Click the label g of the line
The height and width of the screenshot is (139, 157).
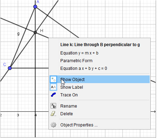coord(18,34)
